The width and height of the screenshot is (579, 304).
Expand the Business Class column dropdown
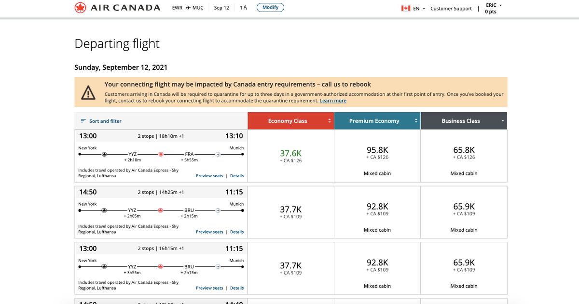click(502, 121)
